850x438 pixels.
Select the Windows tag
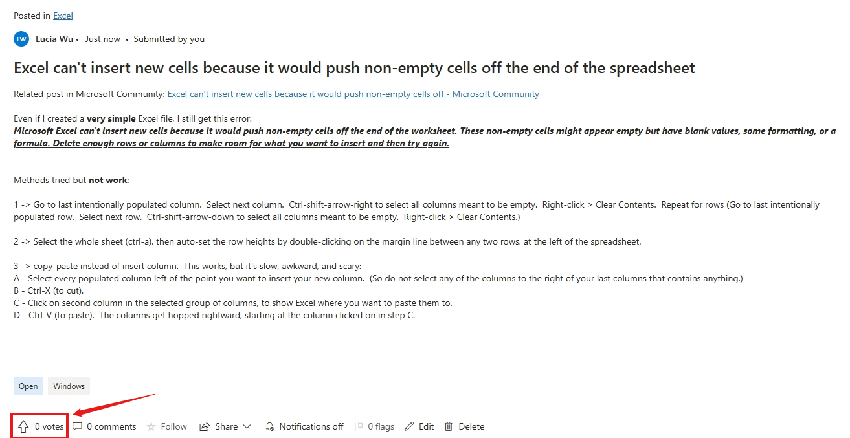pyautogui.click(x=69, y=386)
